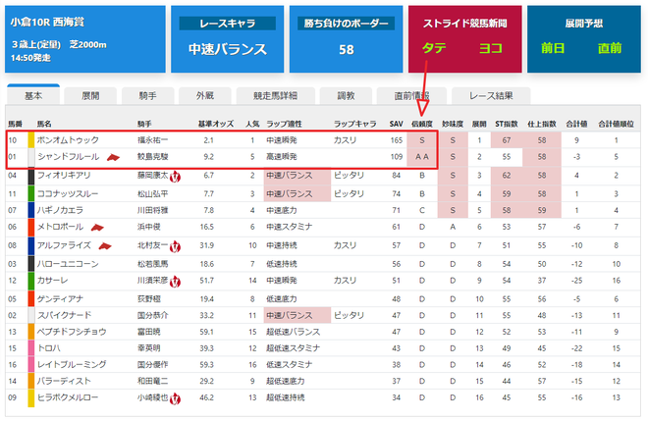Open the レース結果 tab

coord(491,96)
